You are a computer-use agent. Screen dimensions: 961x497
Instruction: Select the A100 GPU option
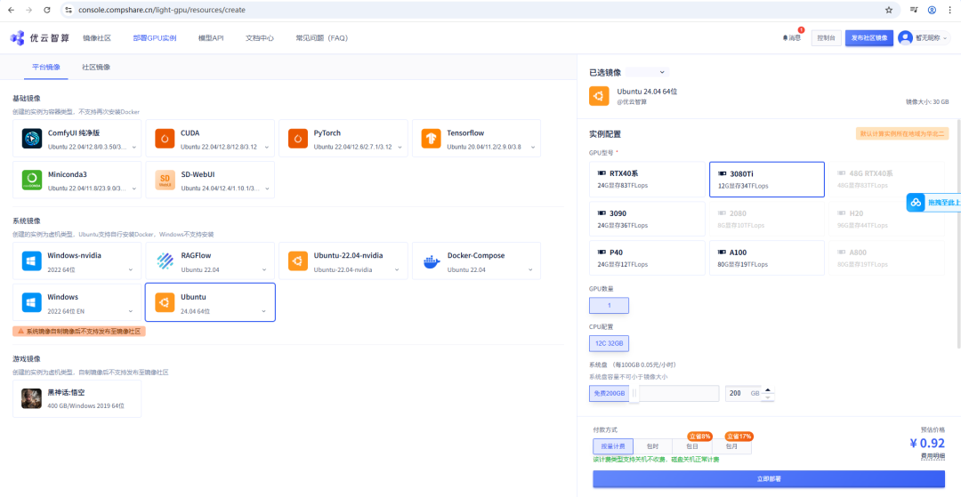pyautogui.click(x=767, y=259)
